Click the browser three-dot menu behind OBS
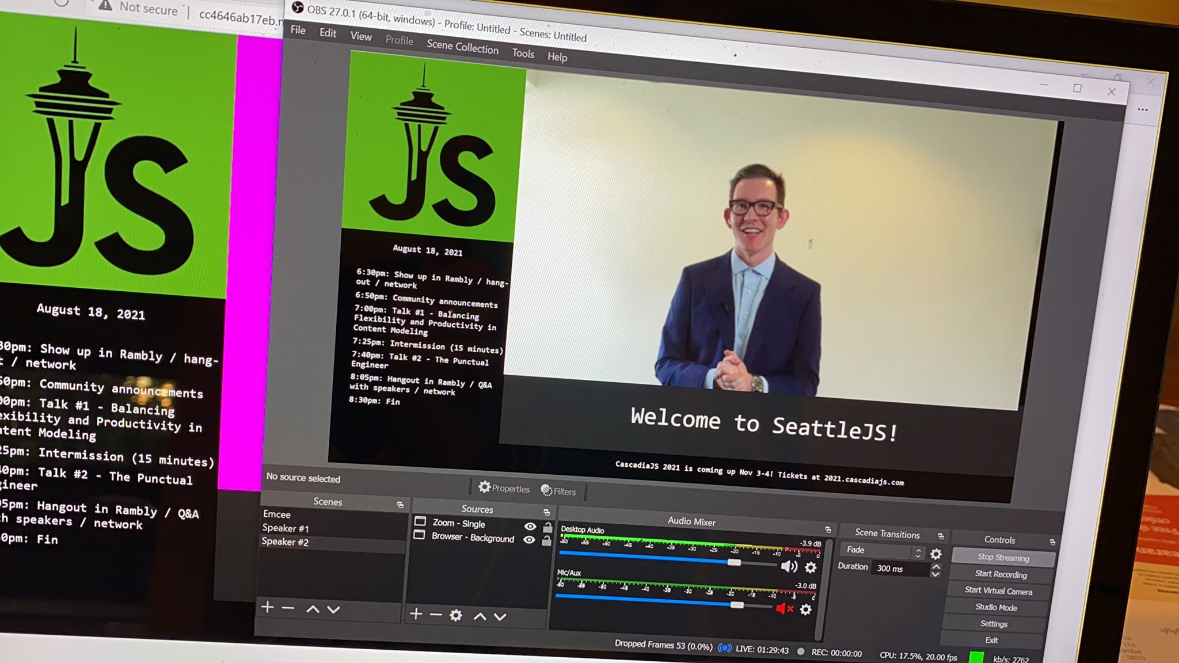Screen dimensions: 1179x663 [1143, 109]
